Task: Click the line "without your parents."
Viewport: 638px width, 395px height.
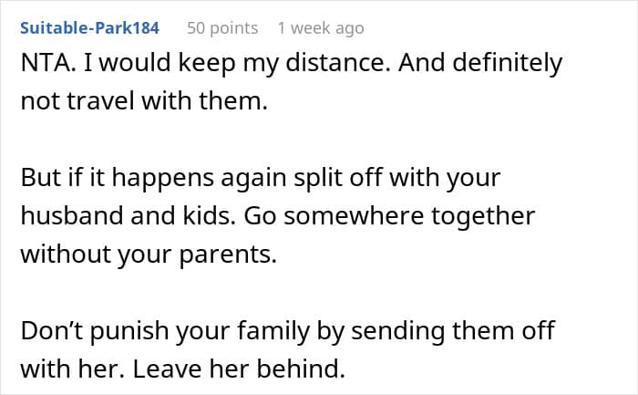Action: [x=148, y=255]
